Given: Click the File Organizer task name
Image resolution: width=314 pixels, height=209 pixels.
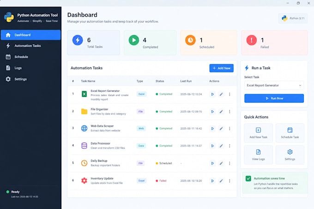Looking at the screenshot, I should pyautogui.click(x=99, y=109).
